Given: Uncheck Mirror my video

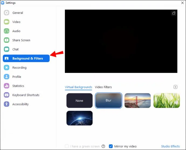Looking at the screenshot, I should point(111,146).
